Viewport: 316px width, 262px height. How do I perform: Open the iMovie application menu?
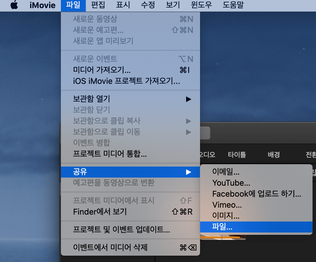[x=42, y=5]
